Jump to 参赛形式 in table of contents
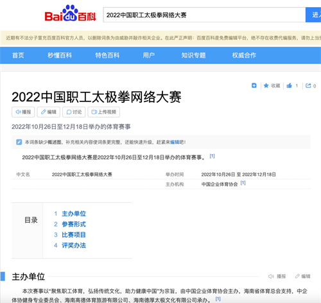 (x=74, y=224)
